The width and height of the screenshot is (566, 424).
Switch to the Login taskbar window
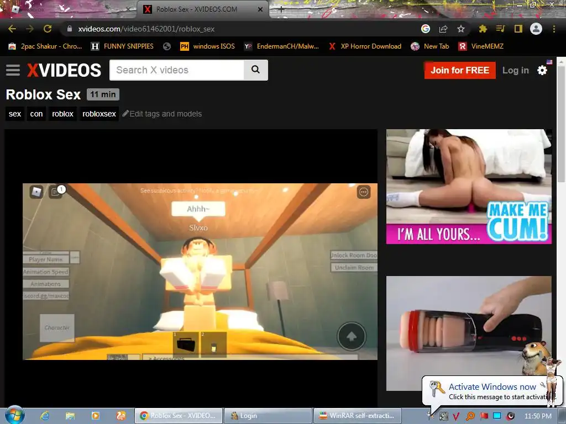click(x=268, y=416)
